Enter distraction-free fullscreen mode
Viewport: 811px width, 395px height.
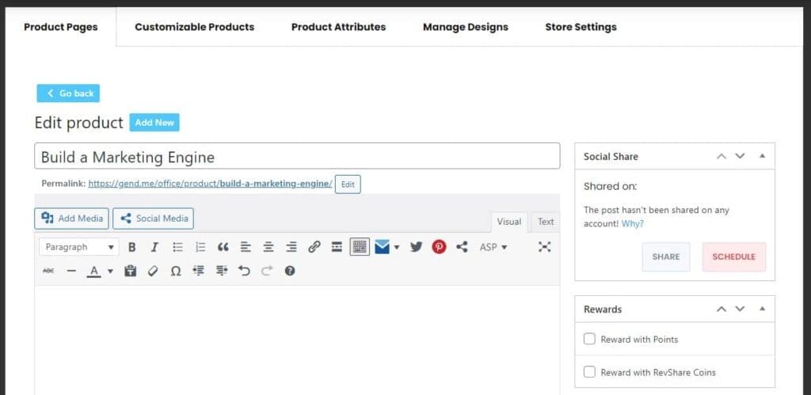pyautogui.click(x=544, y=247)
